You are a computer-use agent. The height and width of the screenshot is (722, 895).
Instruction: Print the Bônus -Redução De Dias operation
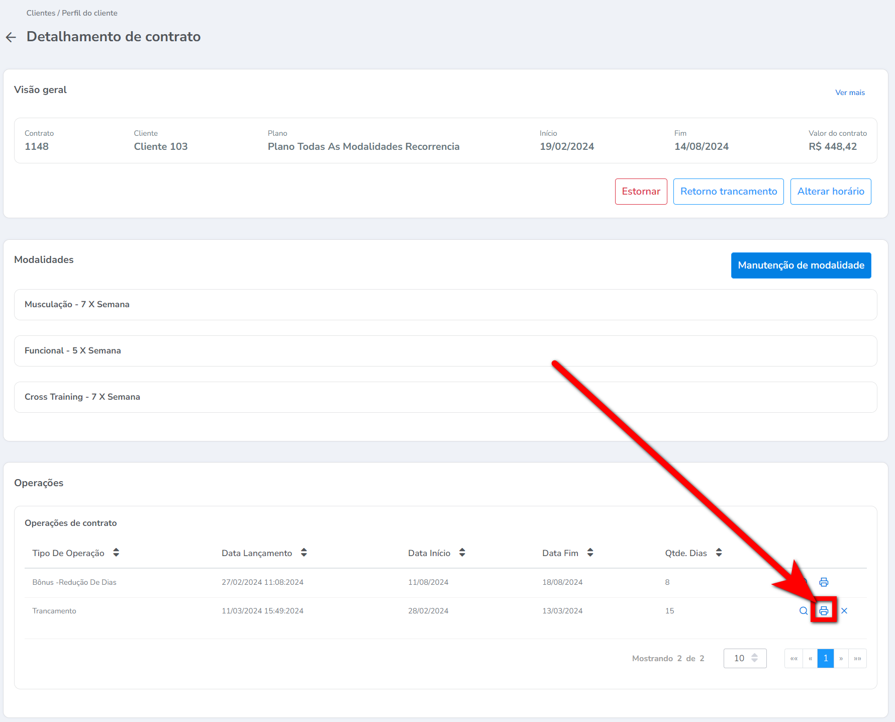click(x=824, y=582)
